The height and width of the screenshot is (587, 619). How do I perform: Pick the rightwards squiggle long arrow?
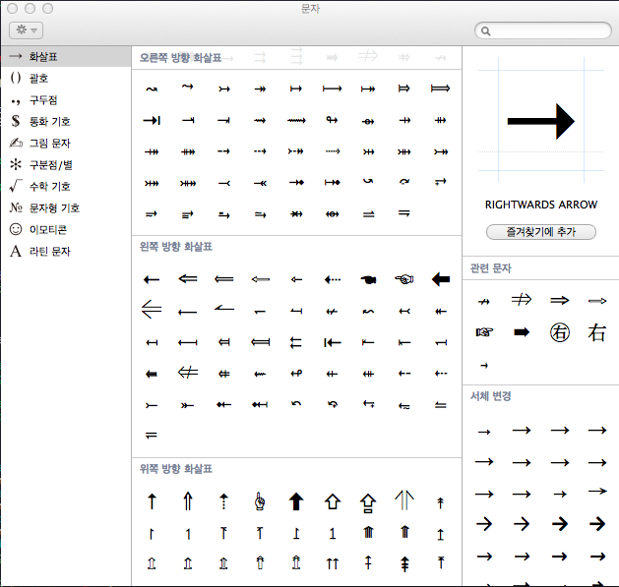296,120
